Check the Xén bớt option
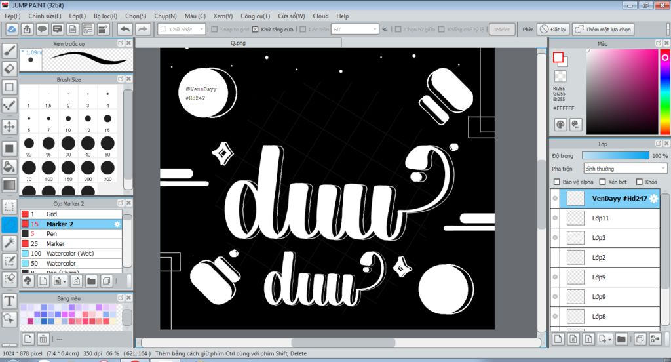Screen dimensions: 671x362 coord(603,182)
